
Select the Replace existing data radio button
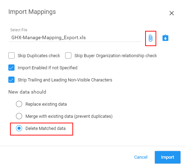point(19,104)
